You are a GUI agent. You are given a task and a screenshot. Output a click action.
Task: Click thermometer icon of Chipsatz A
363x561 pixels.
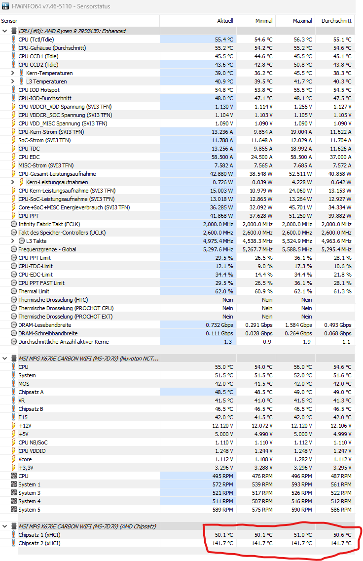[14, 392]
